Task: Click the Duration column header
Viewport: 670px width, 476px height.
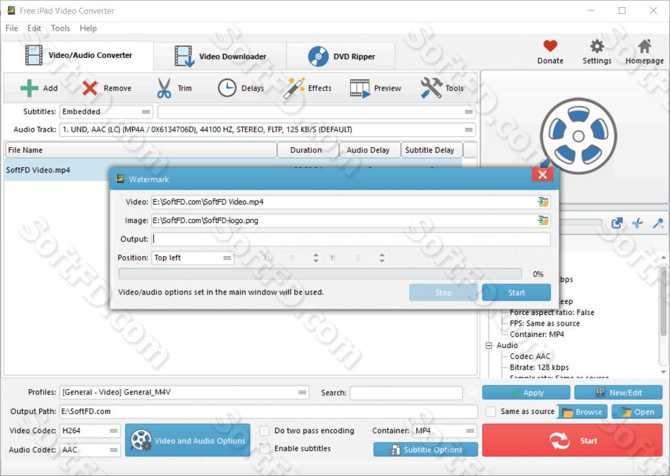Action: 307,150
